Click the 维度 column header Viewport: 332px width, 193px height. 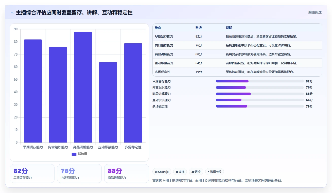pos(158,28)
